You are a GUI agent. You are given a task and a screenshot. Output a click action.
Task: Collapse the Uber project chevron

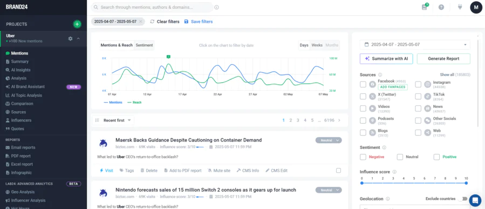click(x=78, y=38)
